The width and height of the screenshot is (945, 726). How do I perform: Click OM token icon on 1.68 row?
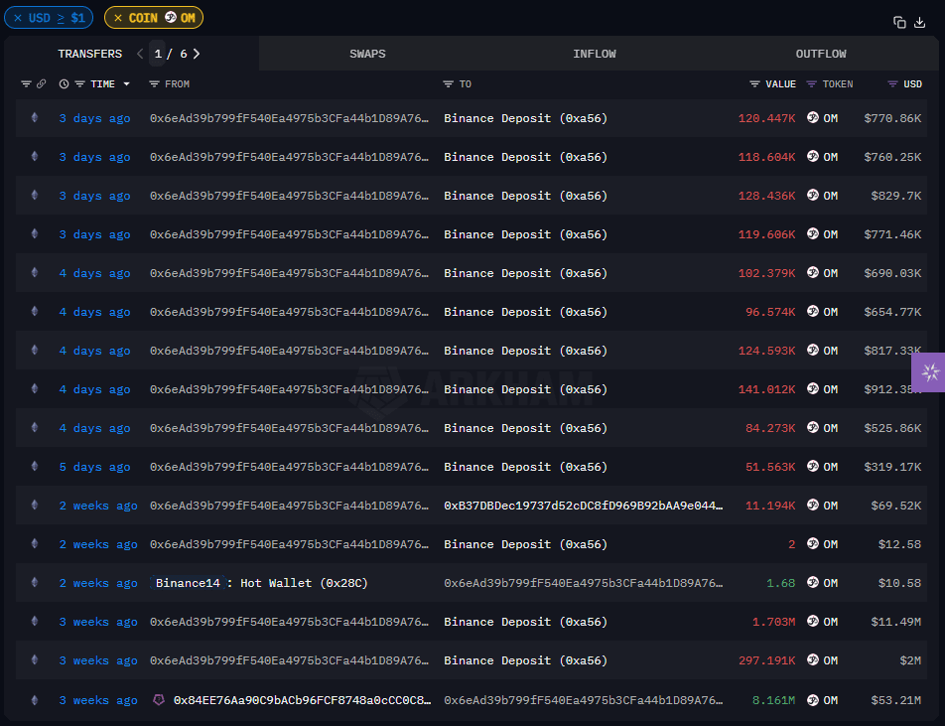tap(813, 582)
